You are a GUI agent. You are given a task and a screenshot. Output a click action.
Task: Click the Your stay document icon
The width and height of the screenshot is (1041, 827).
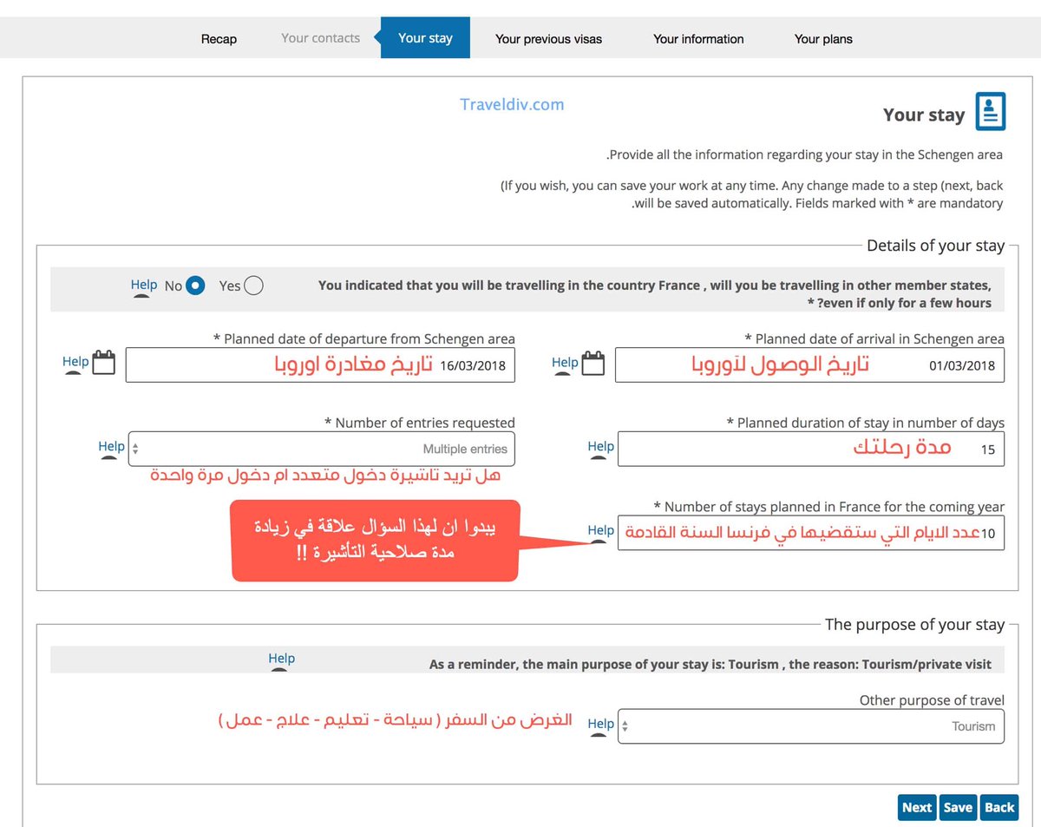click(x=991, y=112)
